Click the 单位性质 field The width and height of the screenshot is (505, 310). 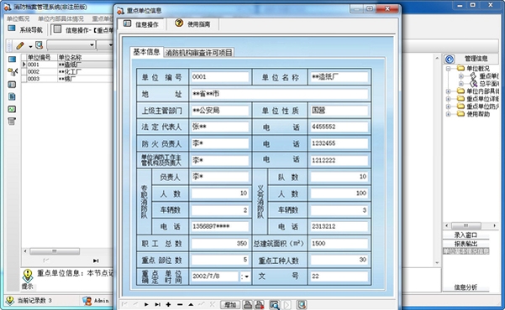339,111
